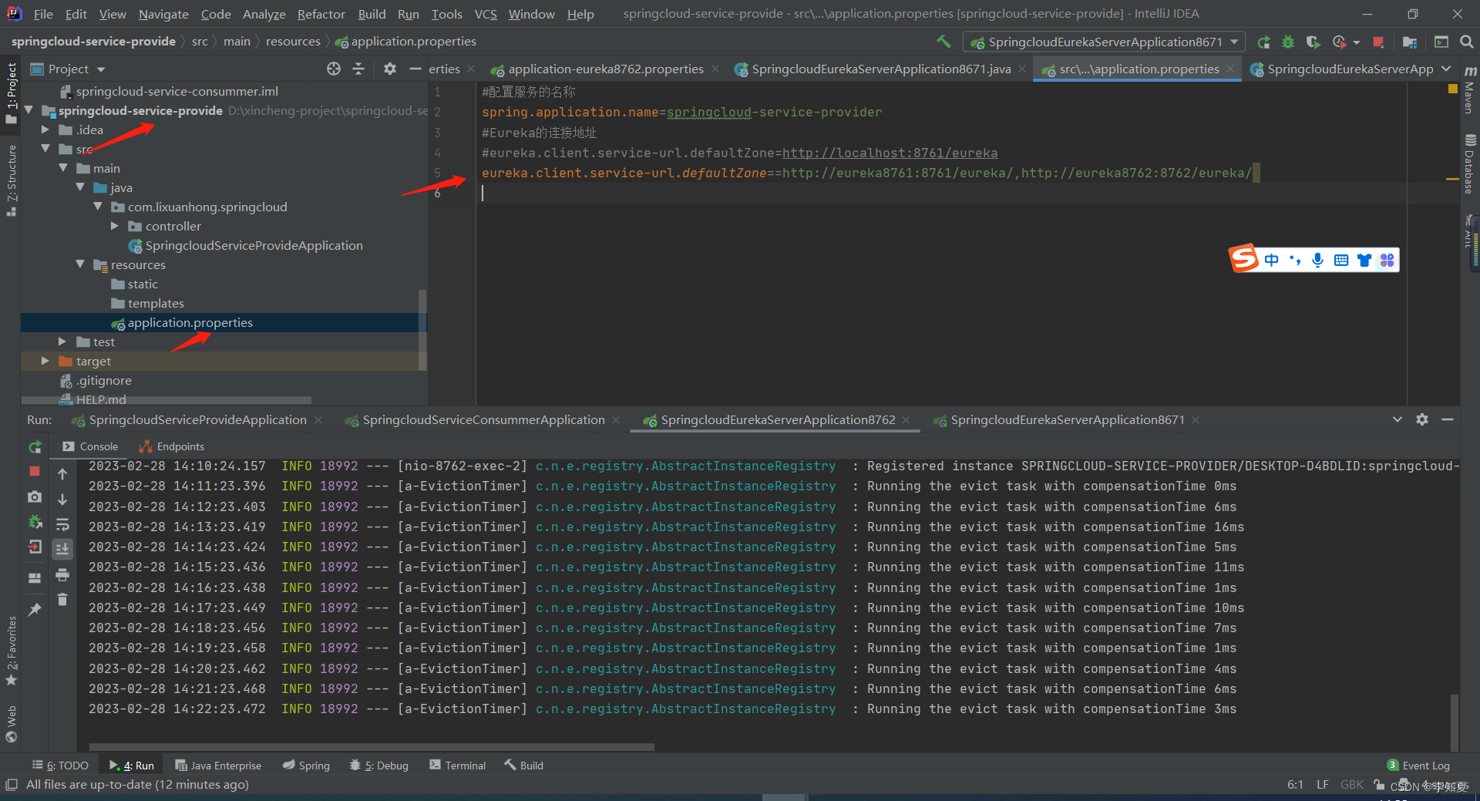Open the Terminal tool window
The height and width of the screenshot is (801, 1480).
[458, 766]
